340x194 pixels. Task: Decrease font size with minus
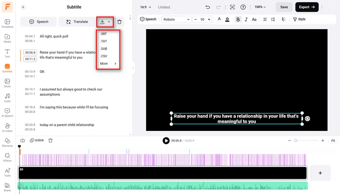pyautogui.click(x=196, y=19)
